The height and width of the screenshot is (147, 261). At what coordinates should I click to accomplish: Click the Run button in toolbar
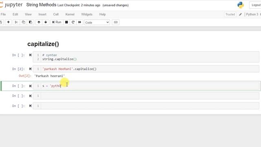57,22
